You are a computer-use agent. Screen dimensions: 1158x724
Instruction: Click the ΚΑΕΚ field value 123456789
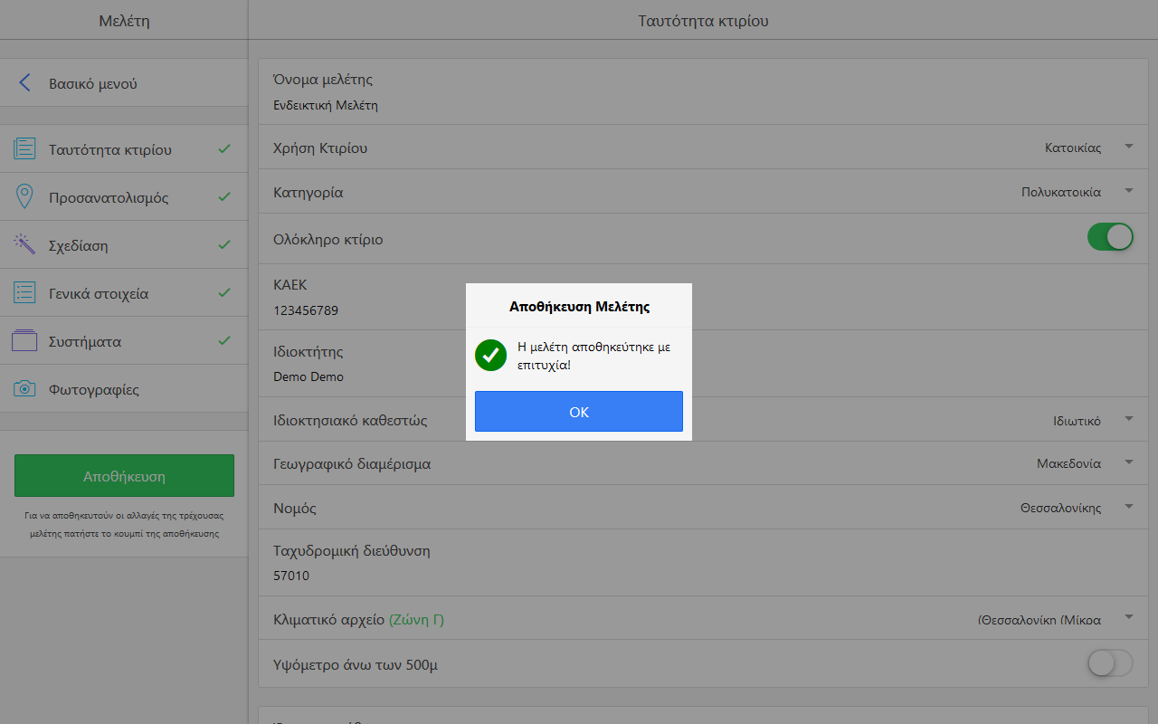(x=306, y=310)
